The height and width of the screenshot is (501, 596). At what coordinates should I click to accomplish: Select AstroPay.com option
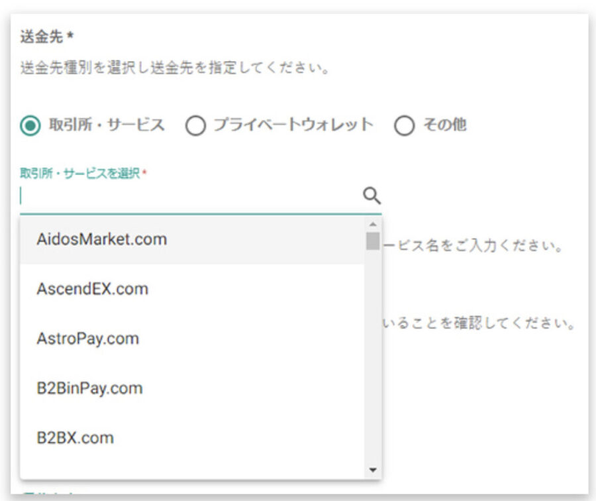coord(192,339)
